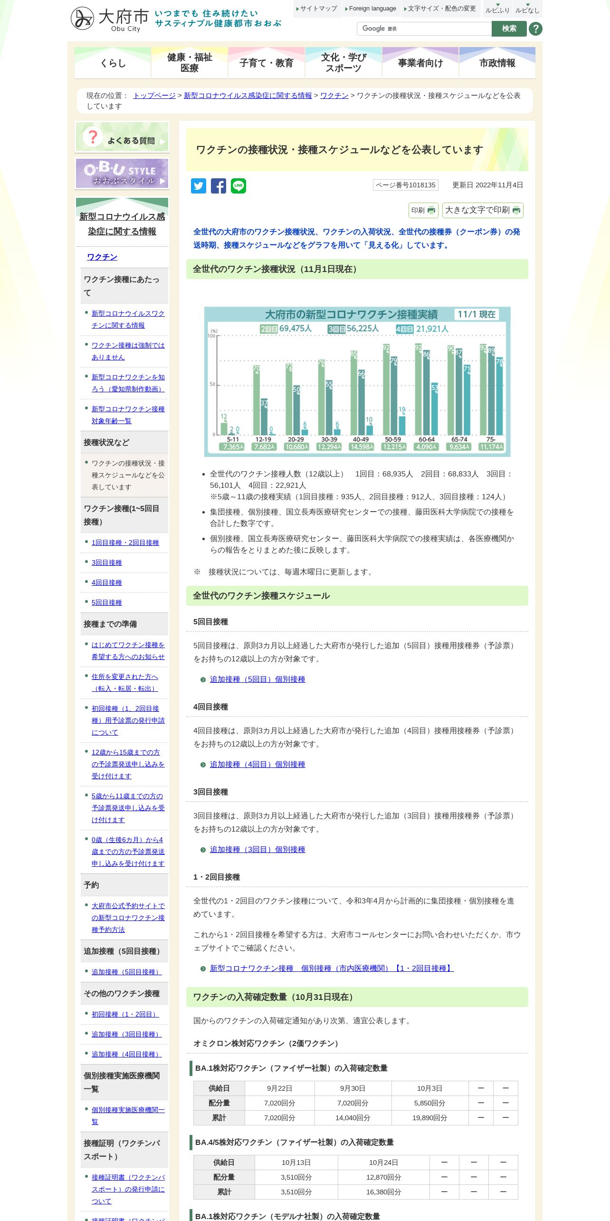Open 追加接種（5回目接種） sidebar link
Image resolution: width=610 pixels, height=1221 pixels.
[x=127, y=972]
